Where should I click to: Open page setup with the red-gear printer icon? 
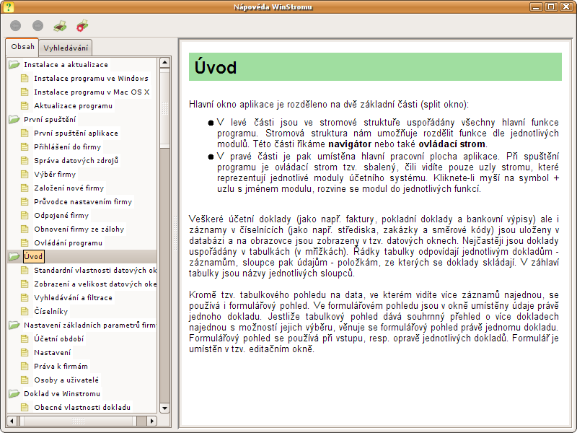(x=82, y=26)
